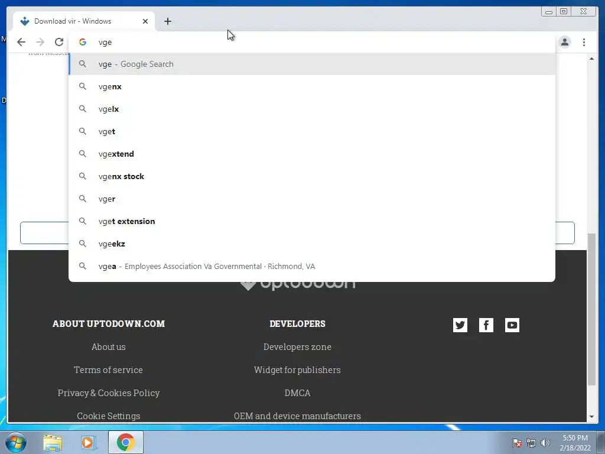This screenshot has width=605, height=454.
Task: Open the Chrome profile avatar
Action: [564, 42]
